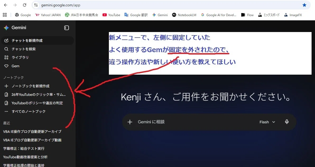Open the Google 翻訳 bookmark
The height and width of the screenshot is (167, 315).
136,15
